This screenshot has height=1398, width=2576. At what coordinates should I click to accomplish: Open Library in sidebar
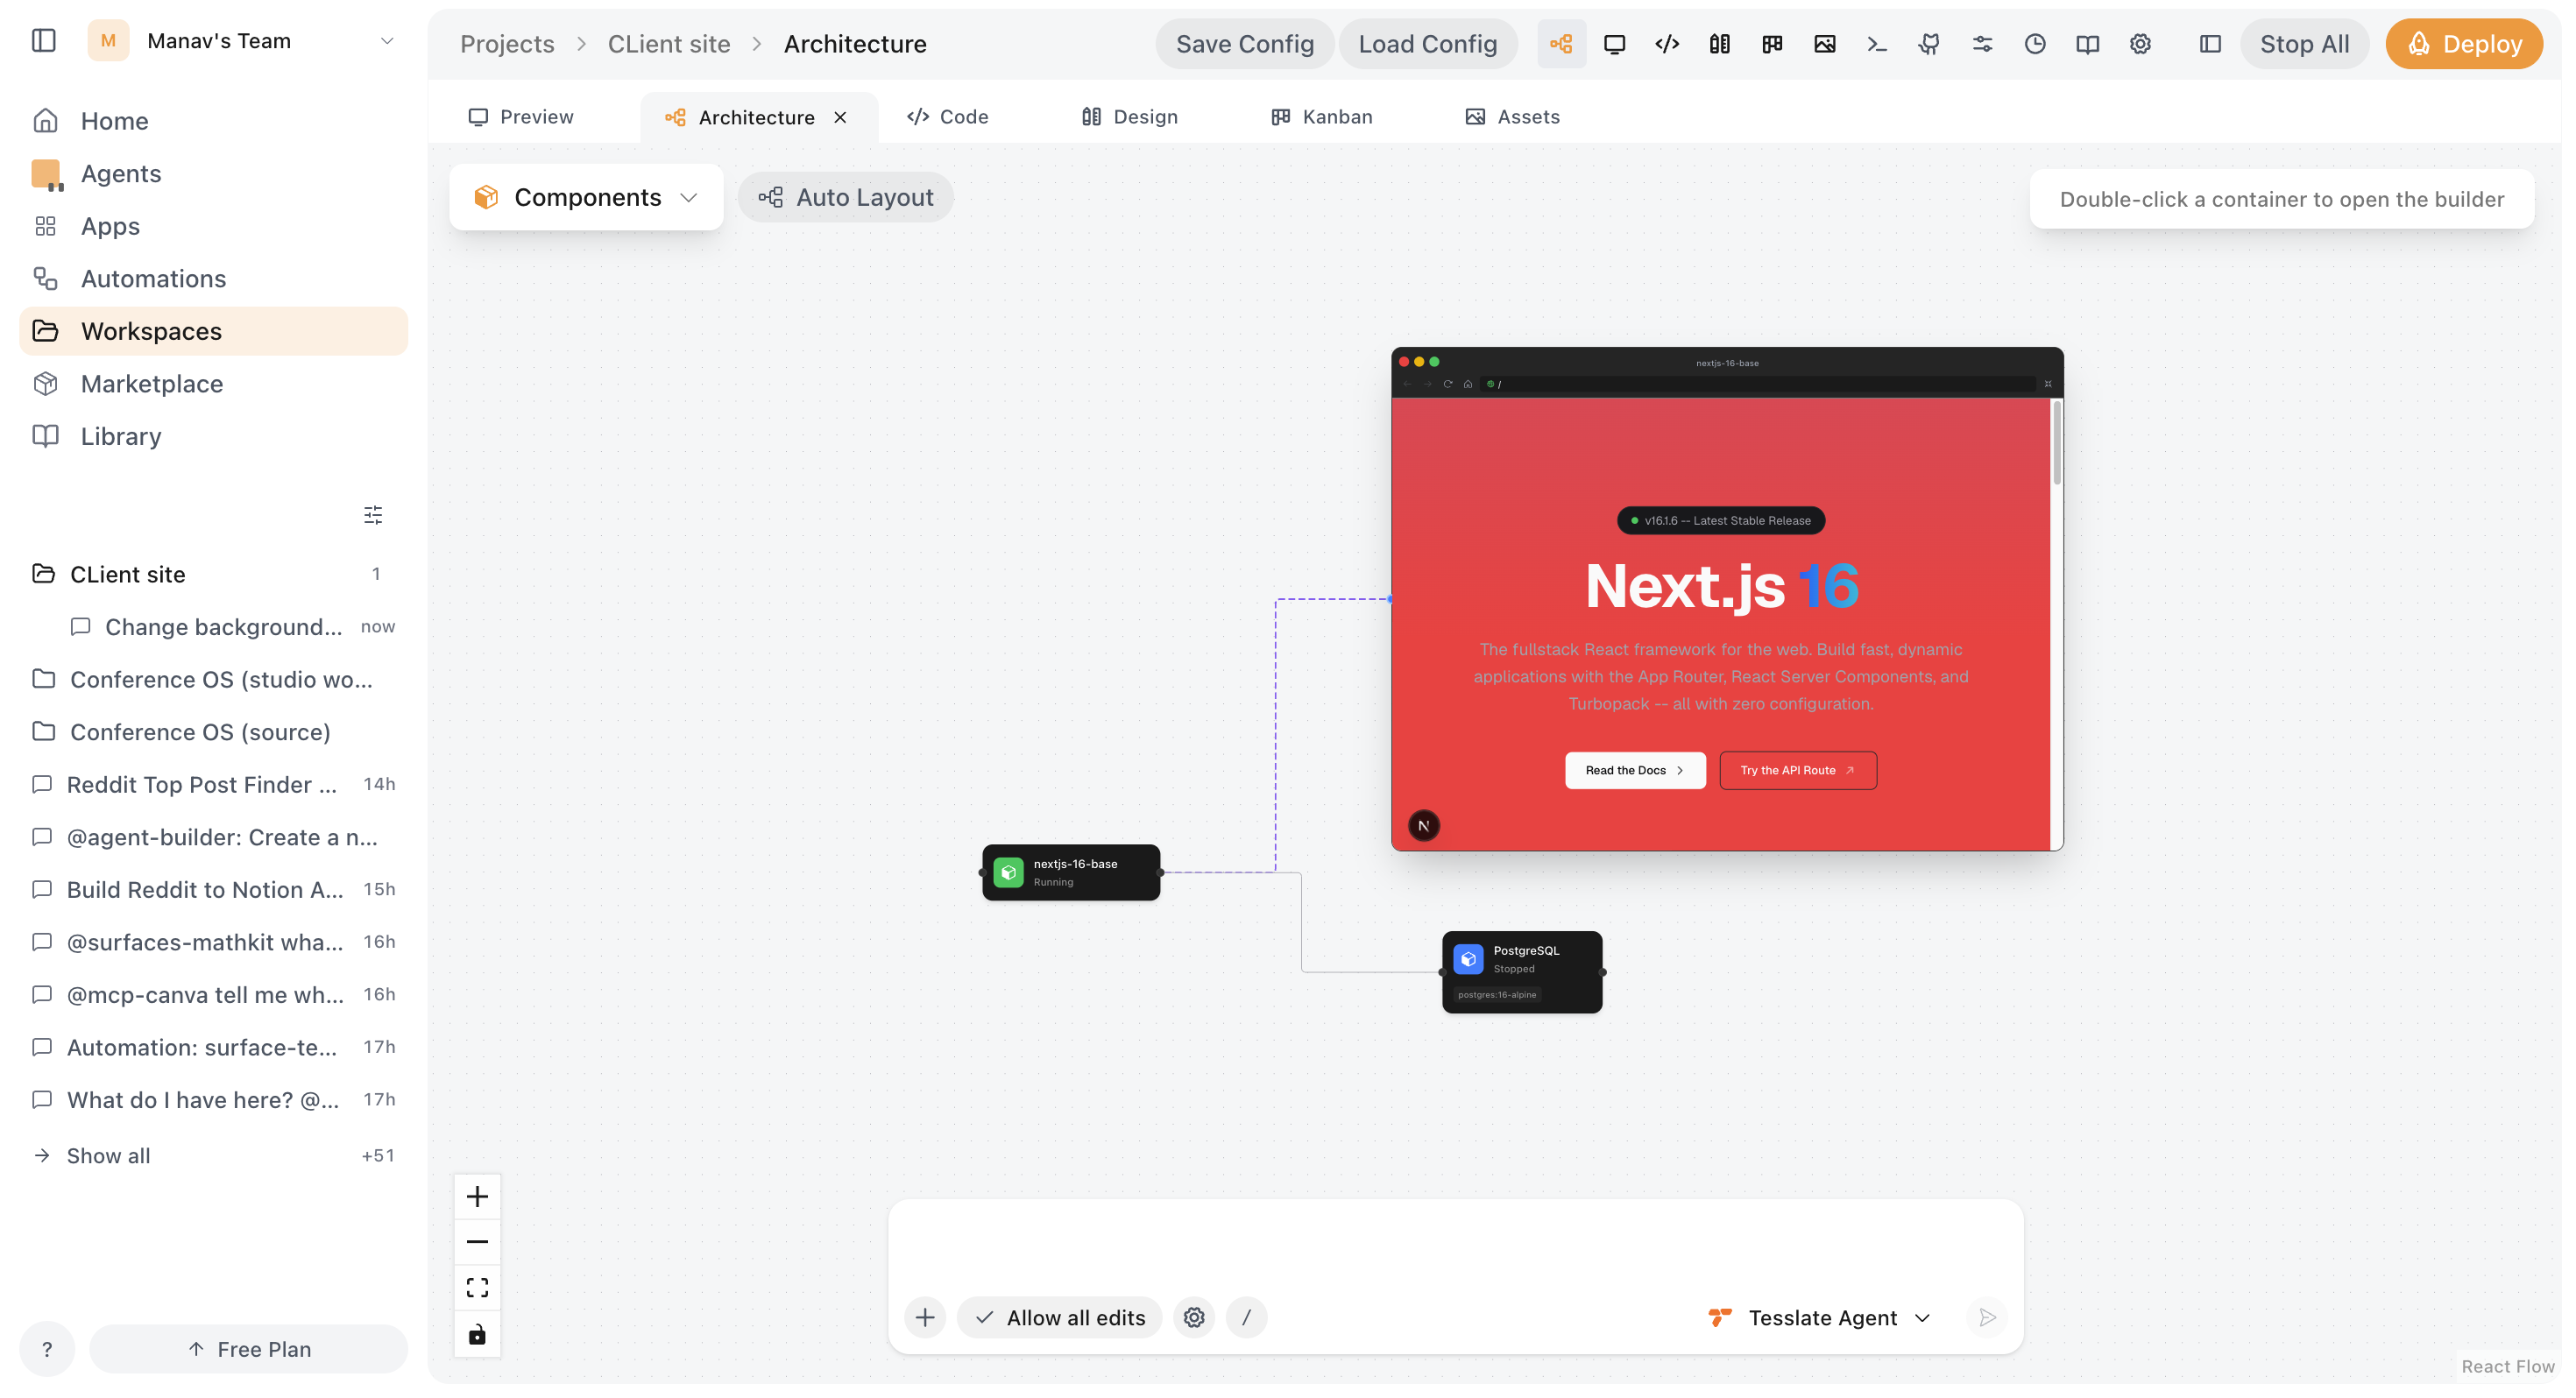tap(213, 436)
